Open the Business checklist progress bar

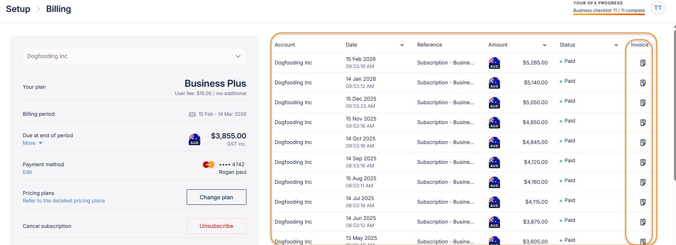[x=609, y=11]
